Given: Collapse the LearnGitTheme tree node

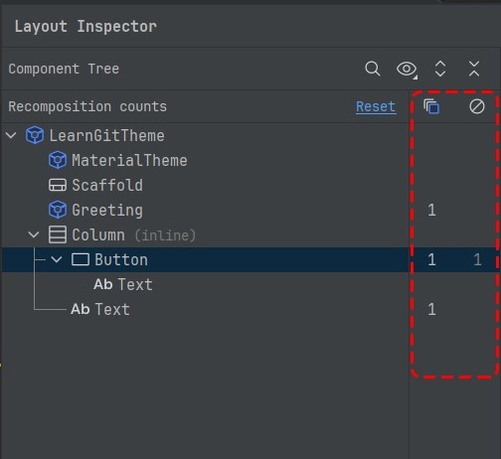Looking at the screenshot, I should pos(11,135).
